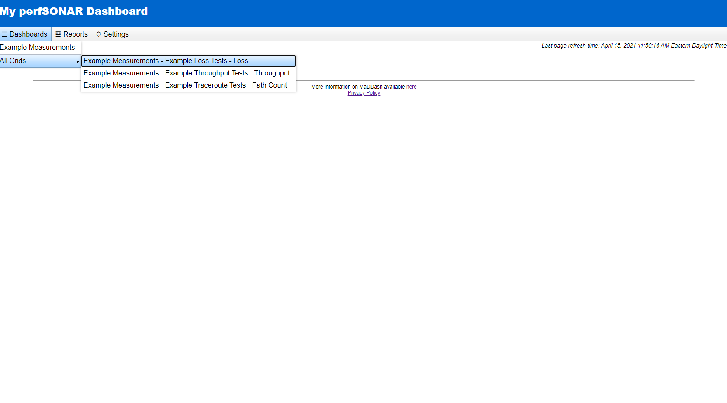Click the Reports list icon

[x=58, y=34]
